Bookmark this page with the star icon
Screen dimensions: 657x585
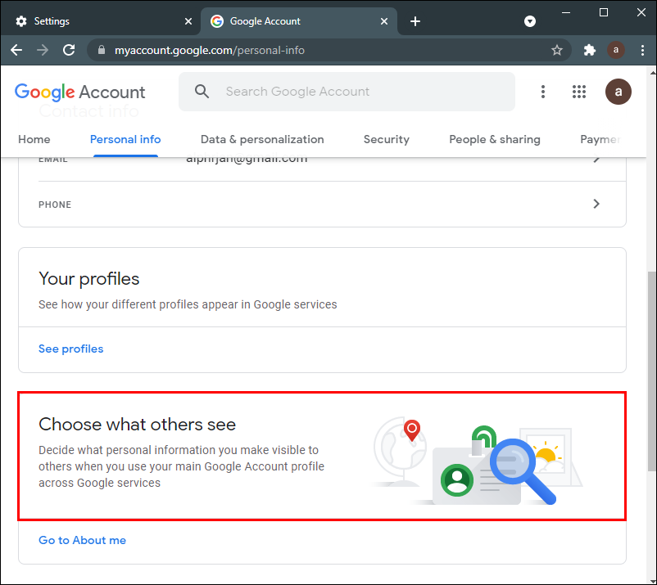tap(557, 50)
